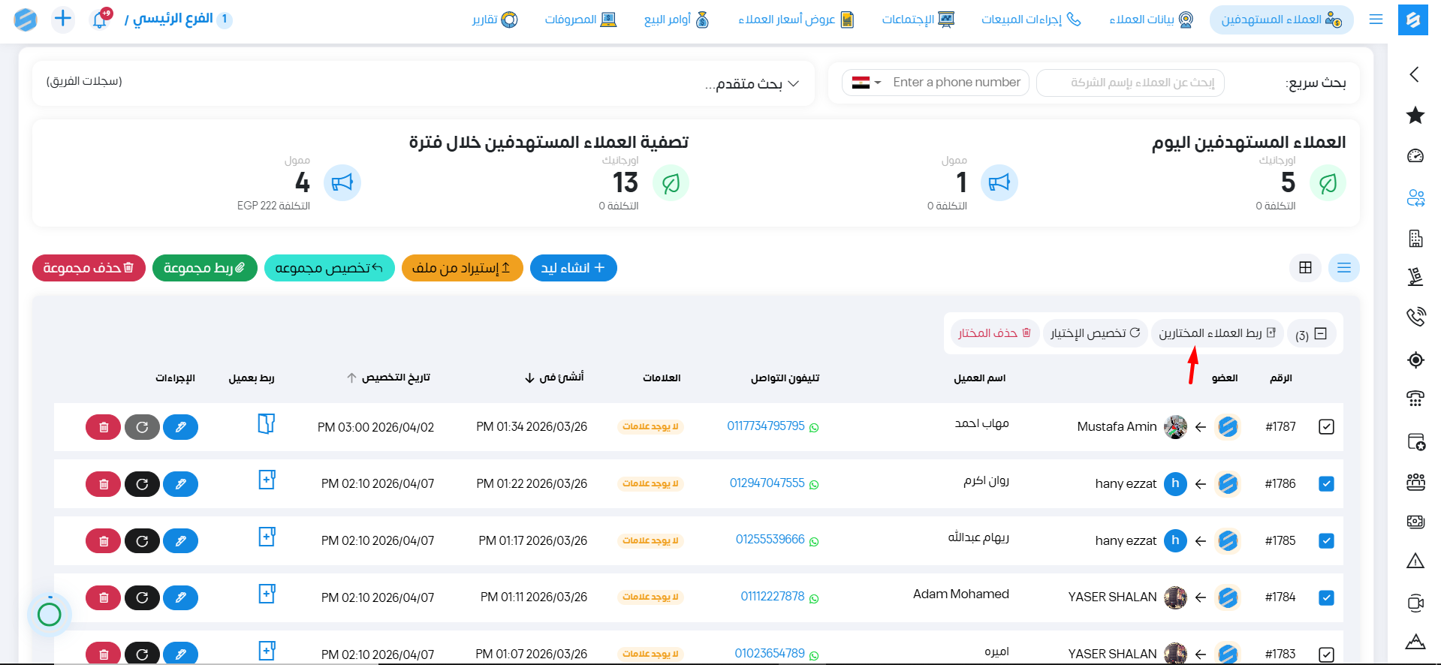
Task: Collapse the sidebar using the back chevron
Action: pos(1415,74)
